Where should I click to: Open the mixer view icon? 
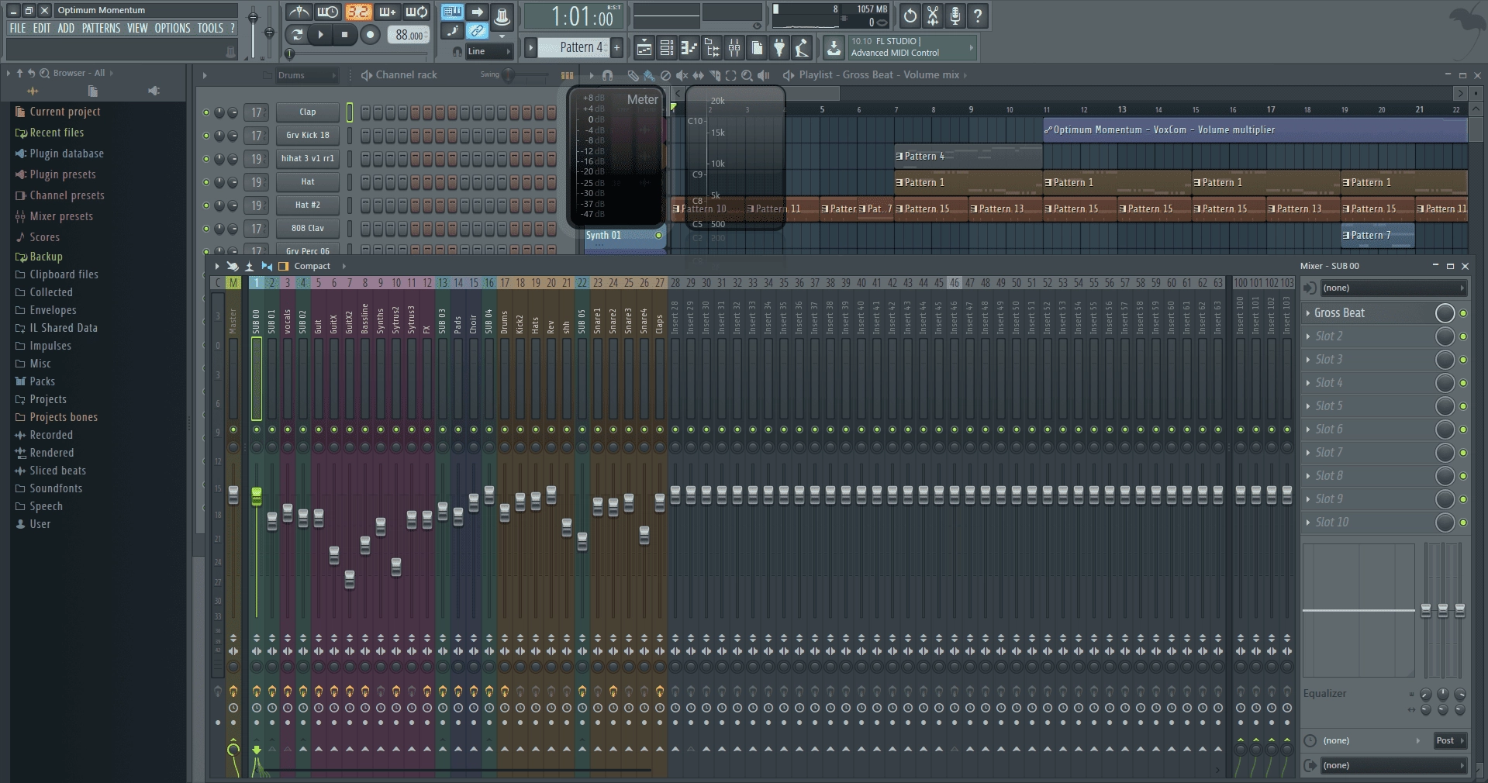click(734, 48)
